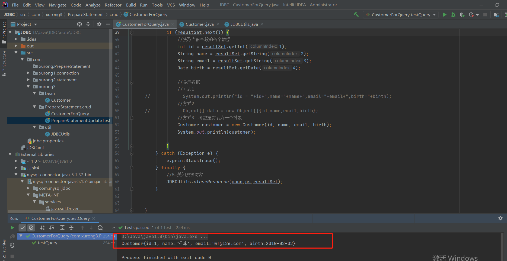Viewport: 507px width, 261px height.
Task: Click the Project panel horizontal scrollbar
Action: (x=50, y=212)
